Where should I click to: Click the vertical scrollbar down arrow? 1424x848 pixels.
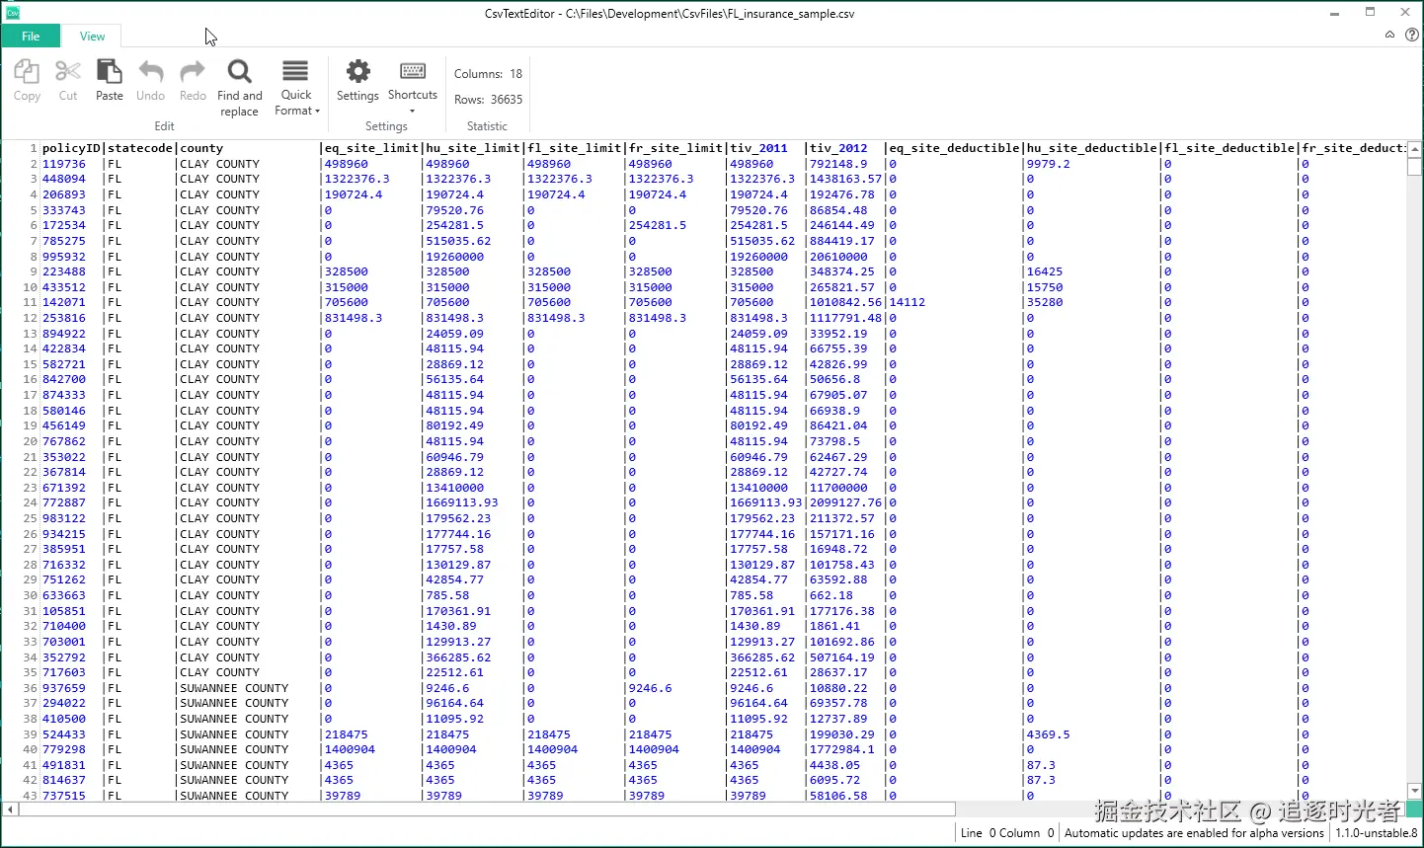click(1414, 791)
